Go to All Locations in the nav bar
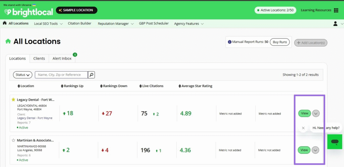The height and width of the screenshot is (167, 344). click(x=18, y=23)
